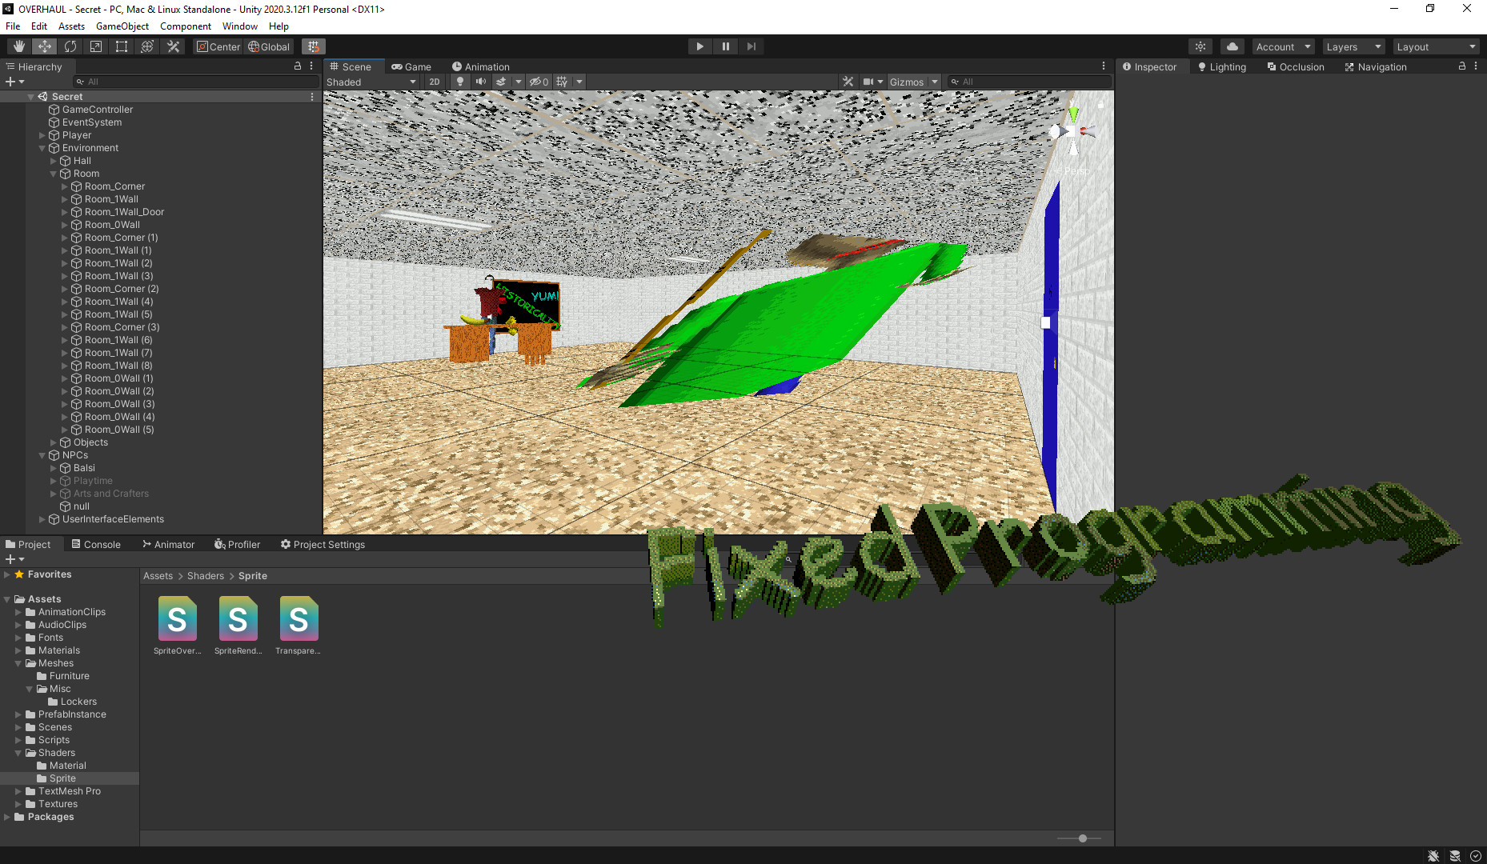Expand the Player object in the Hierarchy

pyautogui.click(x=42, y=135)
